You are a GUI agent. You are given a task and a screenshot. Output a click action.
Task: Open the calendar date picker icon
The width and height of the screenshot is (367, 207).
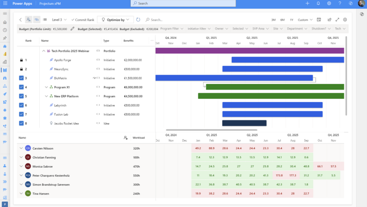319,20
